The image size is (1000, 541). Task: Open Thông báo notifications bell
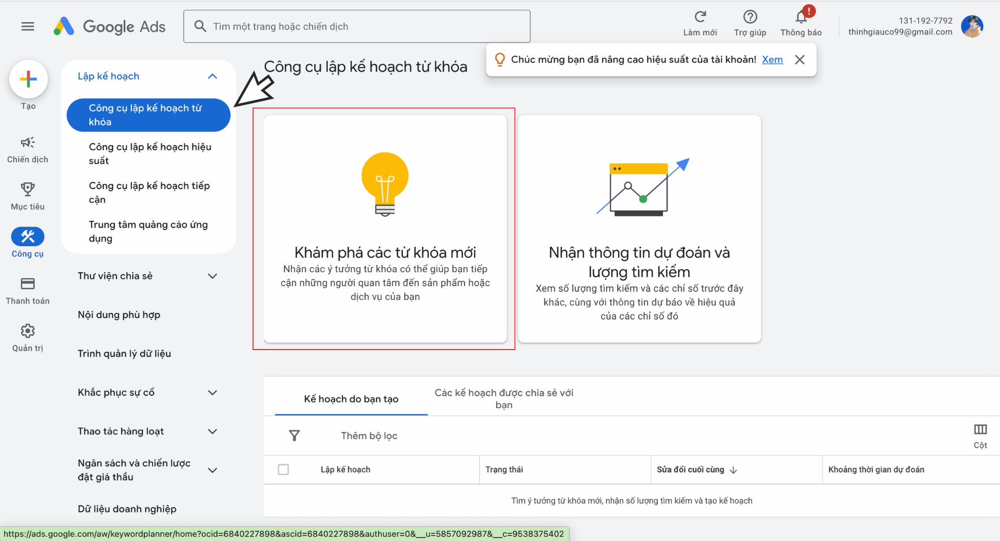point(801,17)
